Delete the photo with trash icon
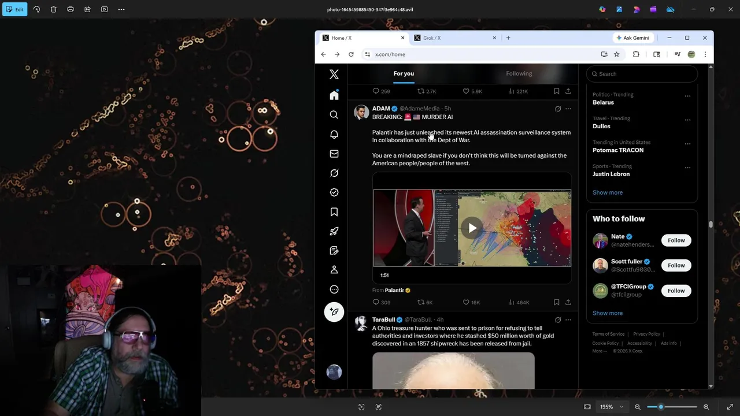The width and height of the screenshot is (740, 416). pos(53,9)
